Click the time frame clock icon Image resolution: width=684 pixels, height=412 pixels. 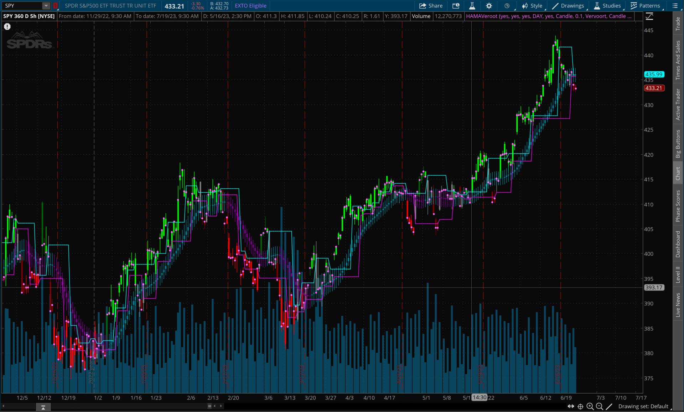(507, 6)
